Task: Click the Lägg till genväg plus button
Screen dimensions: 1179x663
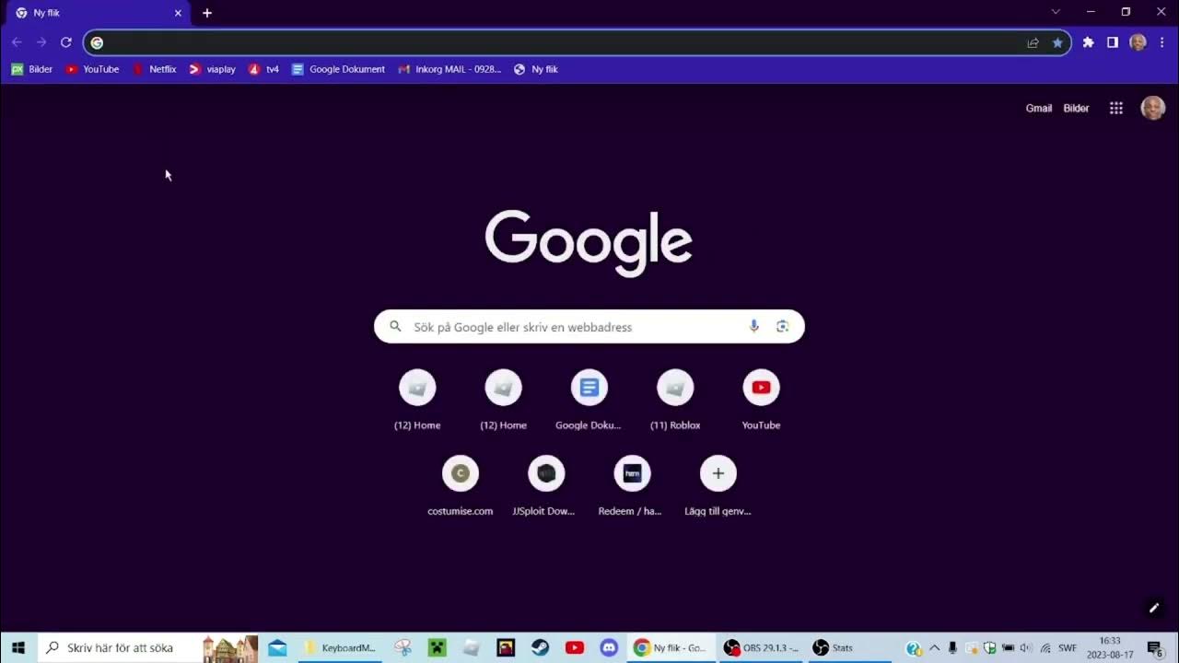Action: pyautogui.click(x=718, y=473)
